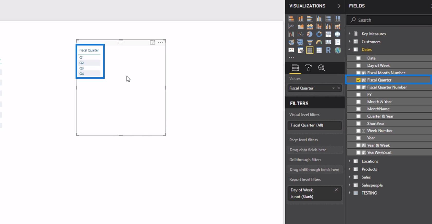Select the Clustered bar chart visual
The width and height of the screenshot is (432, 224).
[310, 18]
